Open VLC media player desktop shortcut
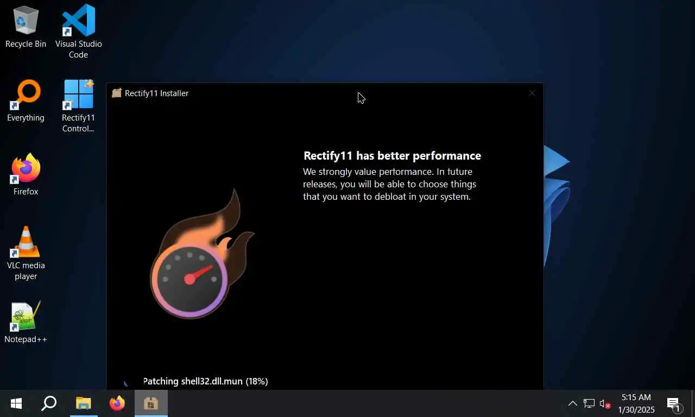The width and height of the screenshot is (695, 417). coord(26,253)
